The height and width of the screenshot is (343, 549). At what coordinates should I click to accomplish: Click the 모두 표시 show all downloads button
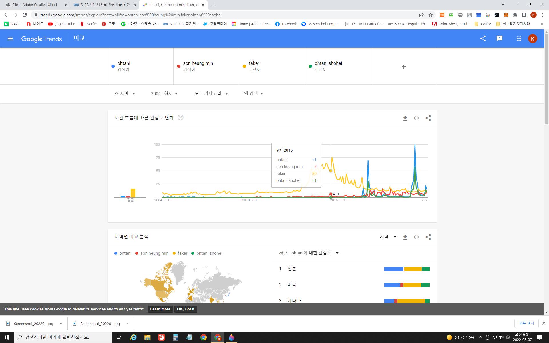click(526, 323)
